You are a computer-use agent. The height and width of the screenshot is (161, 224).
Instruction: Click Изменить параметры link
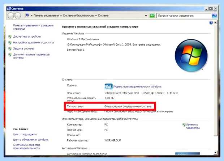point(193,126)
